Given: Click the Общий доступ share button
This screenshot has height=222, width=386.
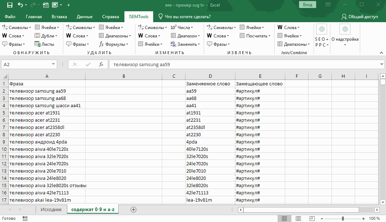Looking at the screenshot, I should [360, 17].
